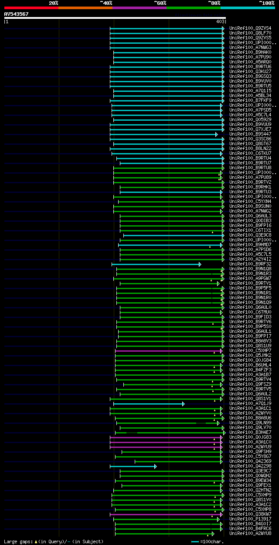Click the cyan alignment bar for UniRef100_Q3E9C8
The width and height of the screenshot is (279, 545).
point(174,235)
